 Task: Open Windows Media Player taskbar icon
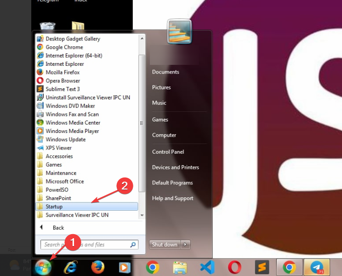tap(125, 268)
